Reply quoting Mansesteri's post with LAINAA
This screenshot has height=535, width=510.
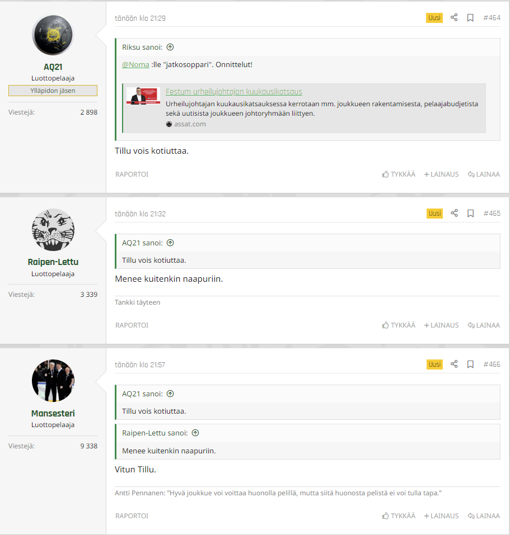(484, 516)
